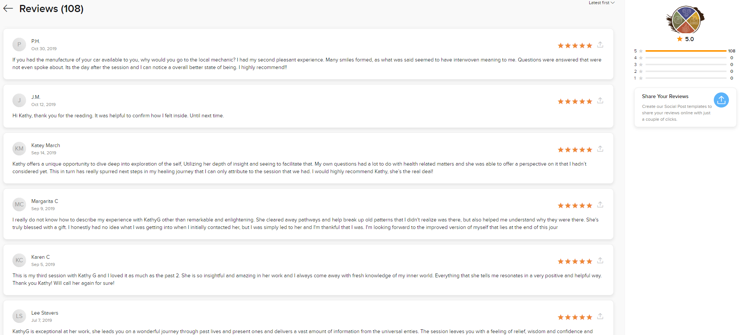
Task: Click the KM avatar for Katey March
Action: click(19, 149)
